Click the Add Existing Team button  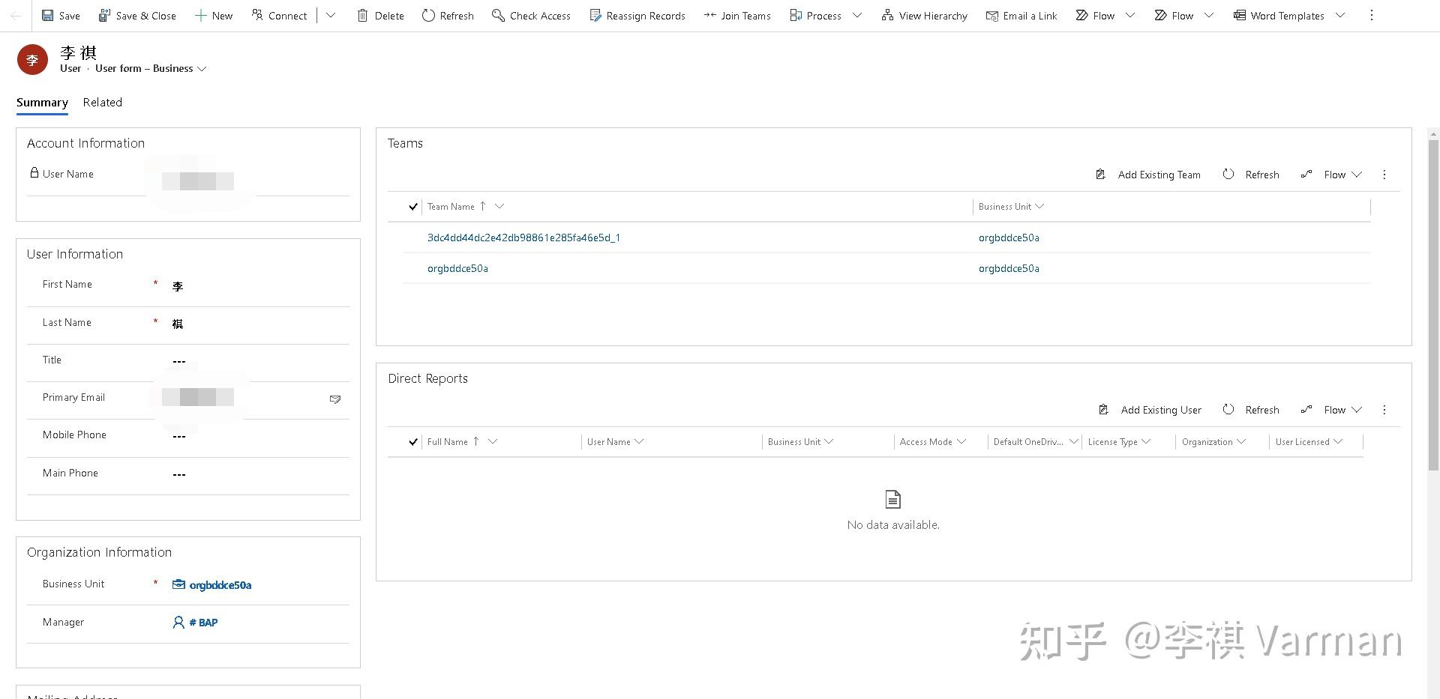pos(1148,175)
